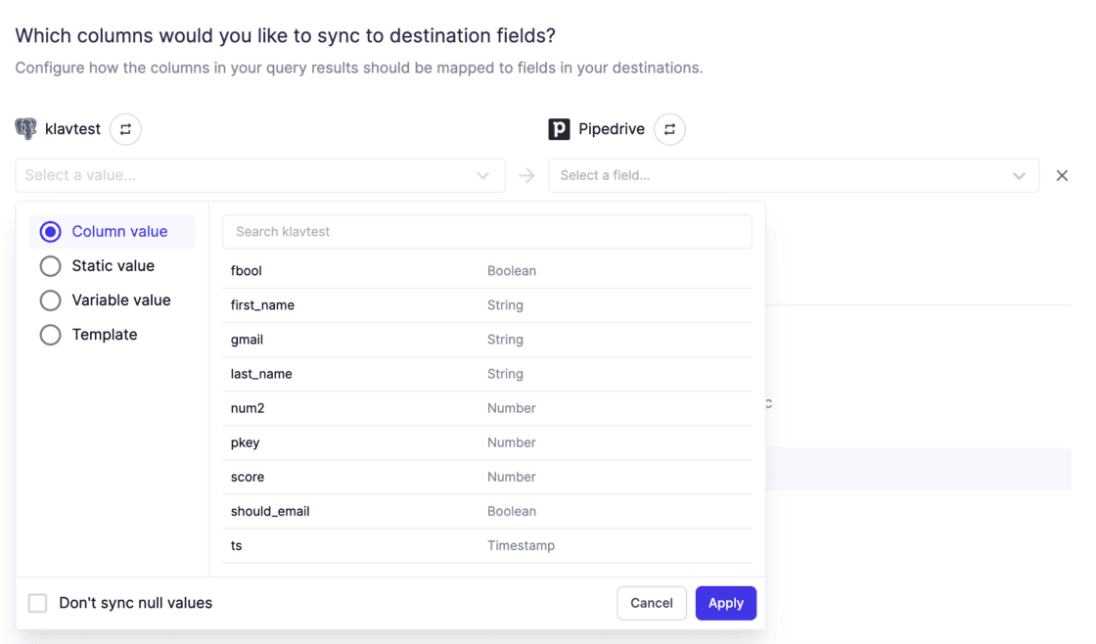Select the Template option
Viewport: 1096px width, 644px height.
click(50, 334)
